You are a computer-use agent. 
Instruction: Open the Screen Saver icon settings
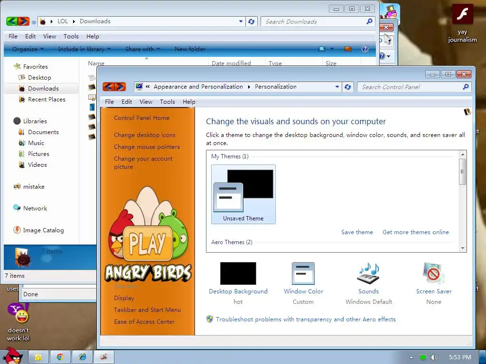point(434,273)
